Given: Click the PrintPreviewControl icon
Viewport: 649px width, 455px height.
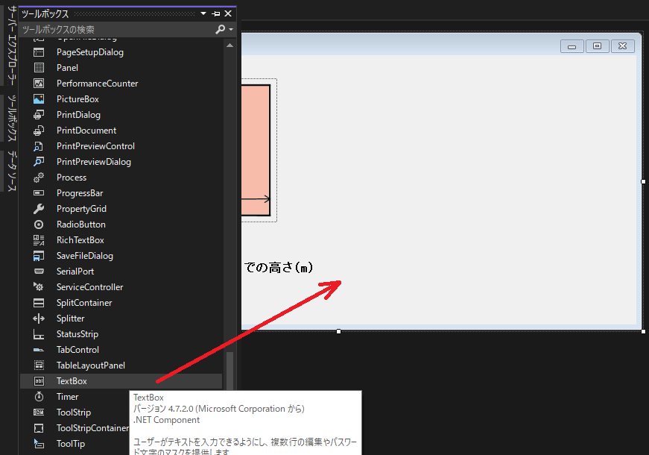Looking at the screenshot, I should (39, 146).
